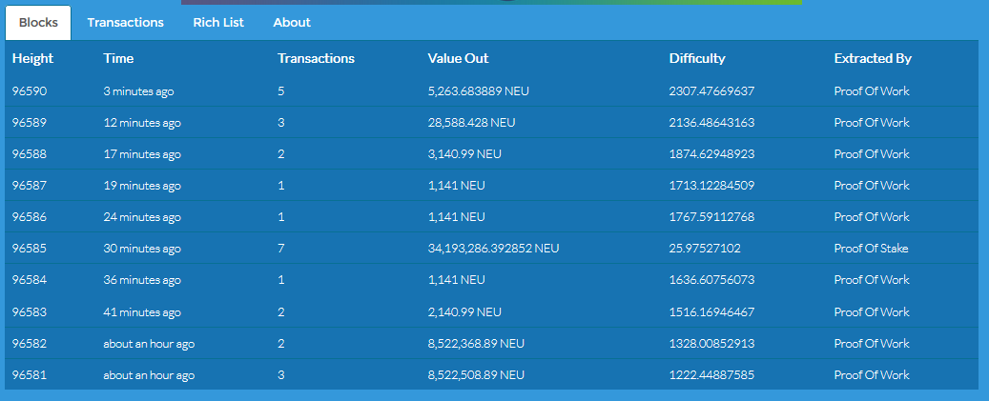The height and width of the screenshot is (401, 989).
Task: Open block height 96587
Action: point(30,186)
